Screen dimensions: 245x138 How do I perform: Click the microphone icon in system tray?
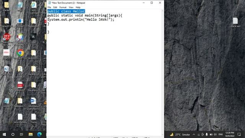pos(207,135)
